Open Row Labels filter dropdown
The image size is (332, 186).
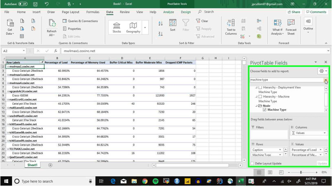(42, 62)
